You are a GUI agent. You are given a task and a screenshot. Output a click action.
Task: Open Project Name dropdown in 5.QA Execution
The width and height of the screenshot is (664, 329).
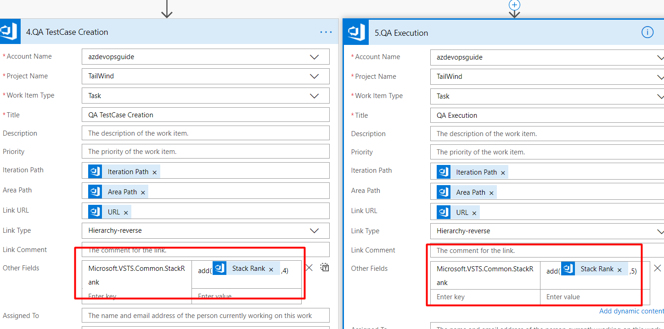[660, 77]
